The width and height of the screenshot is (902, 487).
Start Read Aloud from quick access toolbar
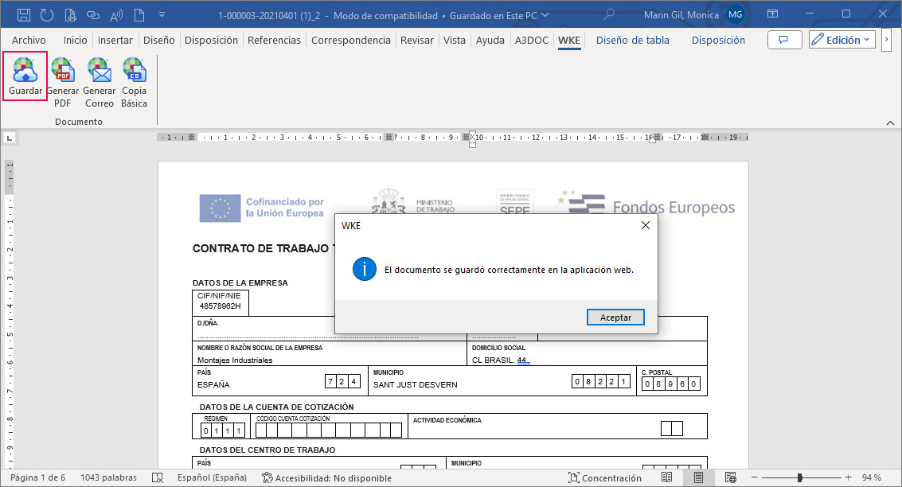[x=116, y=16]
